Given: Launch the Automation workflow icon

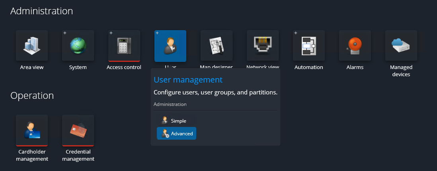Looking at the screenshot, I should pyautogui.click(x=309, y=46).
